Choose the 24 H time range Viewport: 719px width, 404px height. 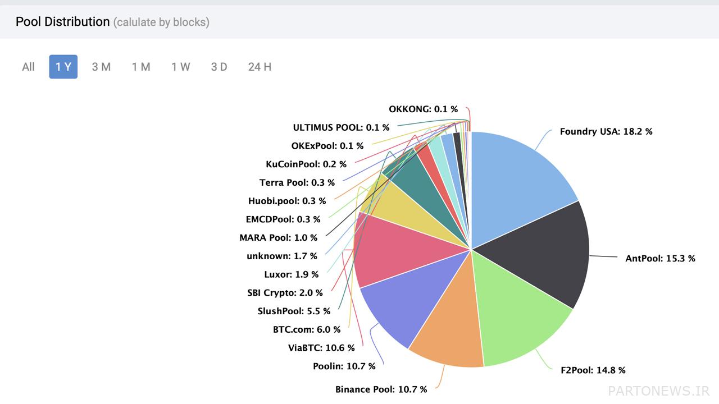(260, 67)
